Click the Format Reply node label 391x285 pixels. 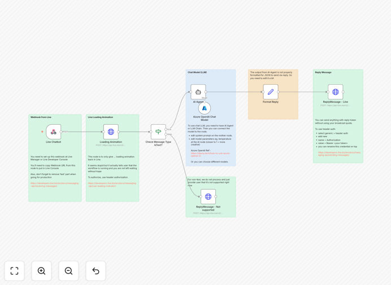271,102
